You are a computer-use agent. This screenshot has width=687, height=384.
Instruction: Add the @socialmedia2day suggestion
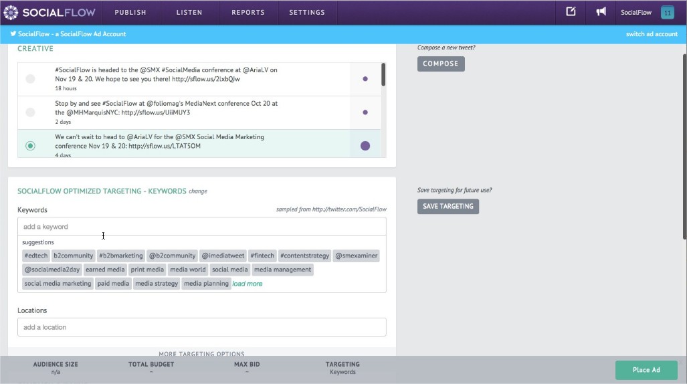(52, 270)
